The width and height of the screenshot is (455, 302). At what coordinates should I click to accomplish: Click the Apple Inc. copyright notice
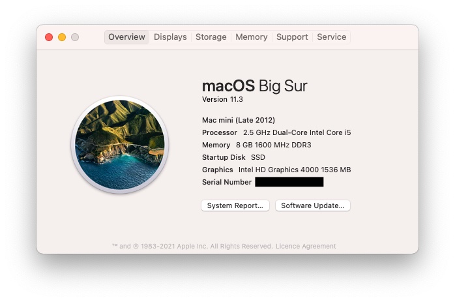[192, 247]
